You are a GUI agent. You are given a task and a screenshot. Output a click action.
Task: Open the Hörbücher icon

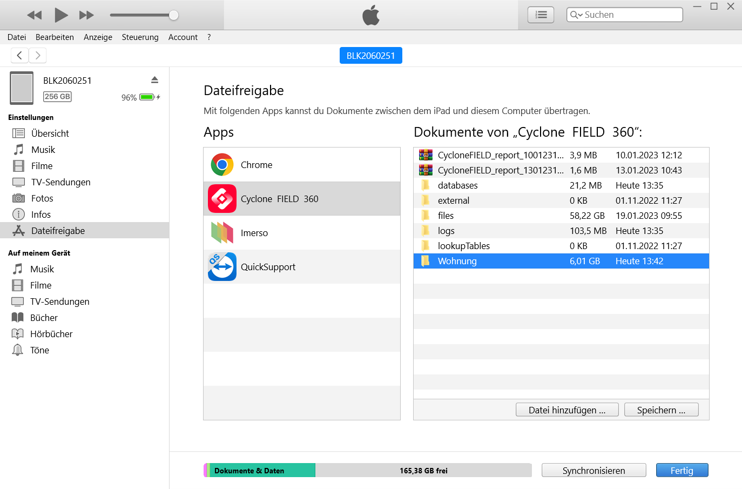coord(18,334)
